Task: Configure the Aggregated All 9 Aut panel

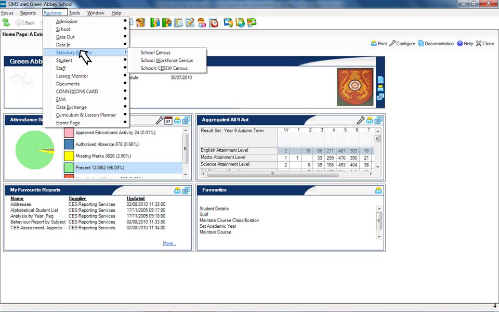Action: point(361,120)
